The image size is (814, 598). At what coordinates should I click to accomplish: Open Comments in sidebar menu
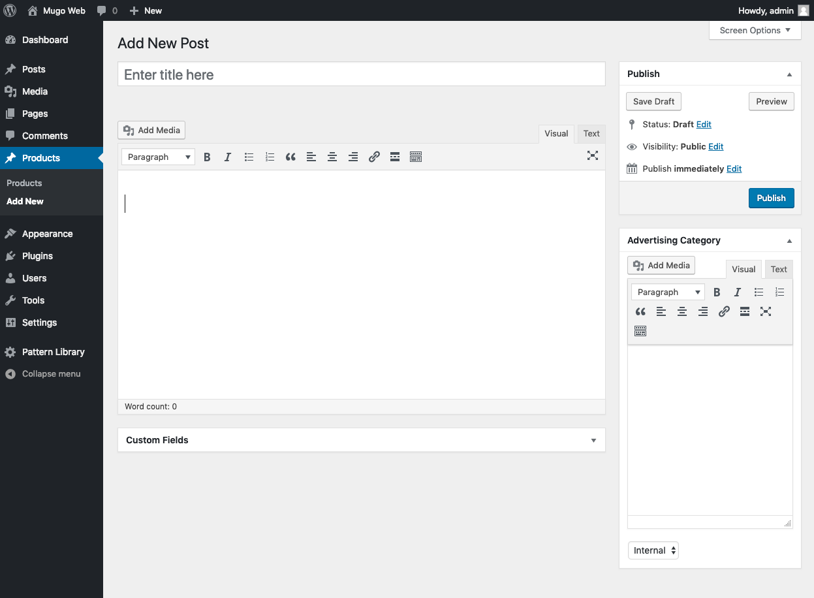[52, 136]
